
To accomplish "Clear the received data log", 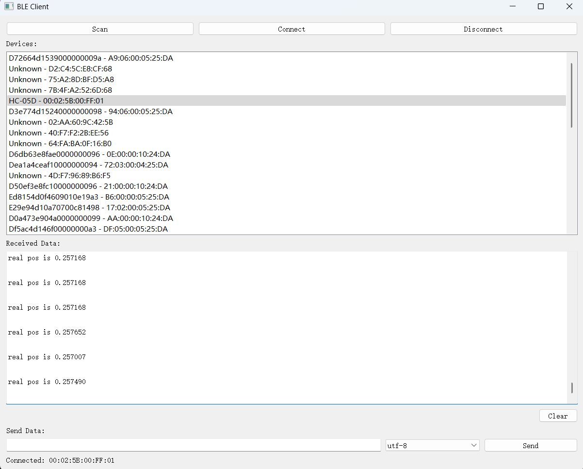I will (558, 416).
